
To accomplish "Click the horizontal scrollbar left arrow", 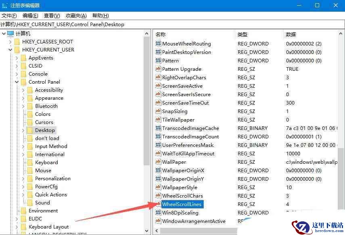I will [157, 231].
